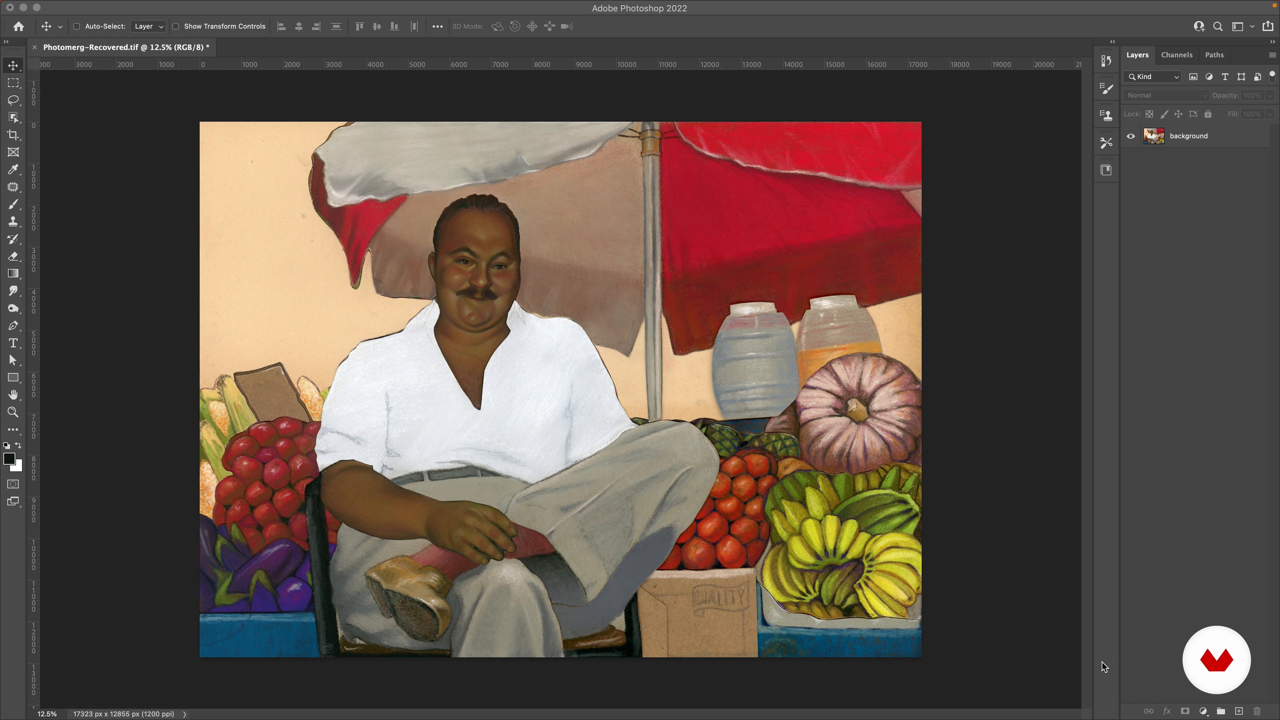Toggle Quick Mask mode
Screen dimensions: 1280x720
[13, 484]
